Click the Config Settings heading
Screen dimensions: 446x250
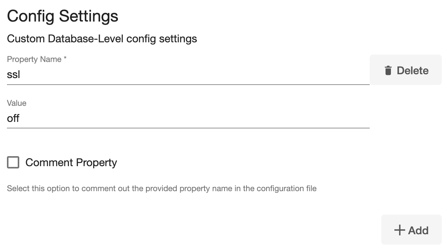click(62, 16)
